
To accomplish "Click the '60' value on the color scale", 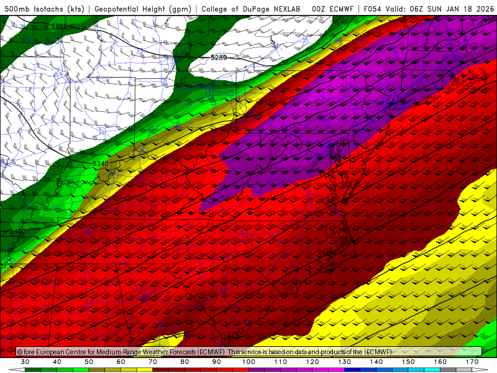I will point(121,362).
